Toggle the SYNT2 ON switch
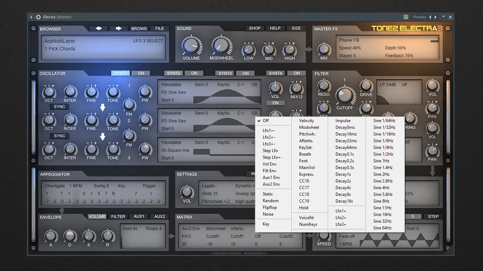 [194, 73]
